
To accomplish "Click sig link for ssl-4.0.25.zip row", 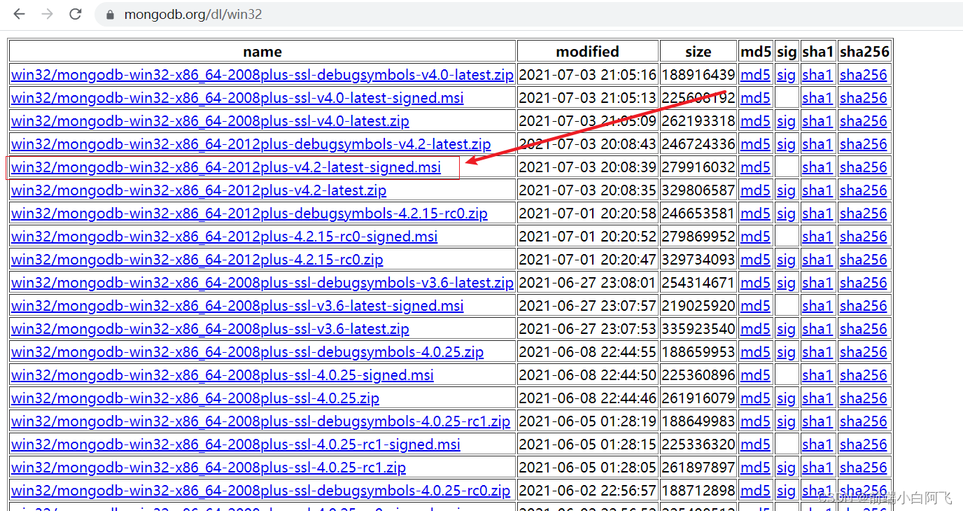I will [x=787, y=398].
